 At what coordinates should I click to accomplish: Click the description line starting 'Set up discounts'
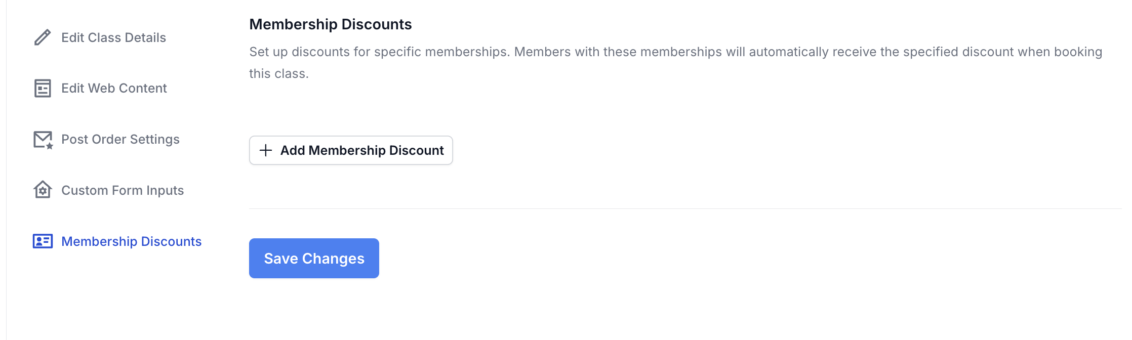(x=675, y=52)
